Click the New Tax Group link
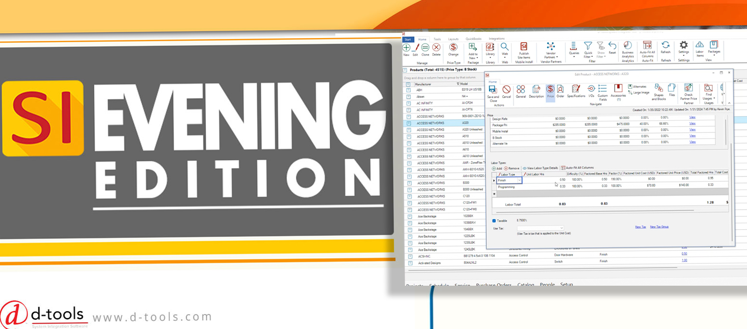Screen dimensions: 747x329 click(x=659, y=227)
